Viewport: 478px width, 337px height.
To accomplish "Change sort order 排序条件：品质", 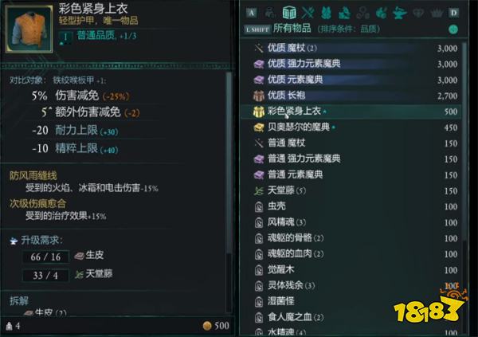I will tap(348, 29).
